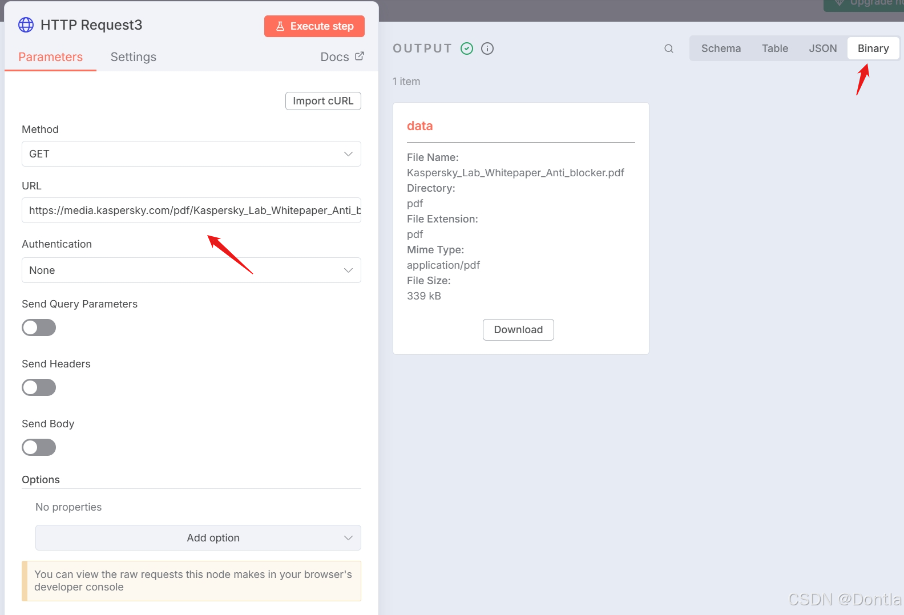Enable the Send Body toggle
This screenshot has width=904, height=615.
click(x=39, y=447)
